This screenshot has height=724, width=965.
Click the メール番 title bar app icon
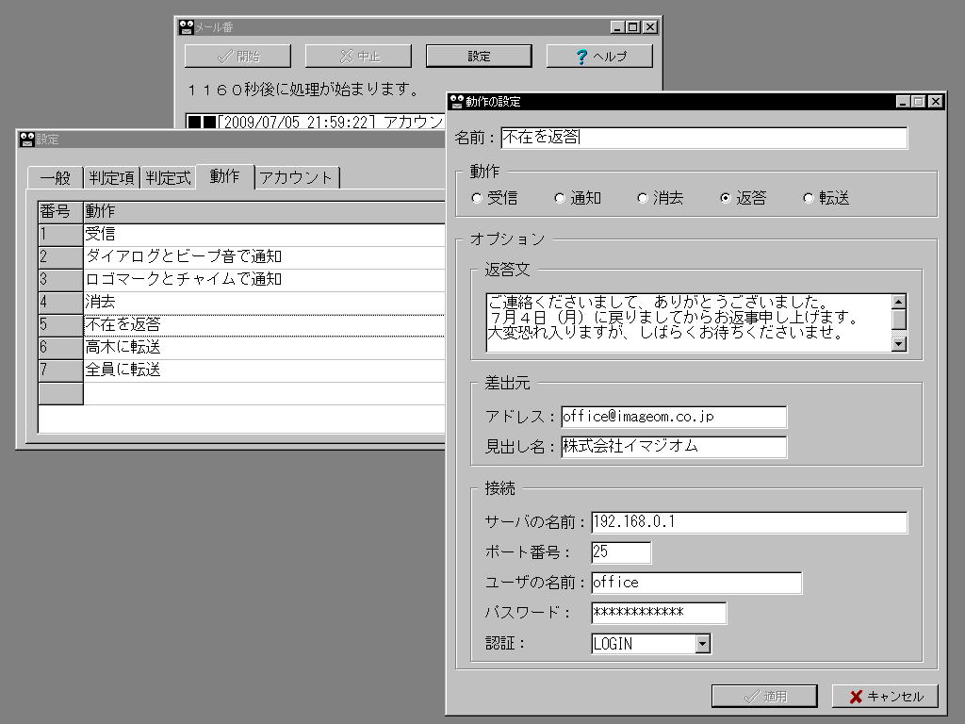pyautogui.click(x=187, y=27)
